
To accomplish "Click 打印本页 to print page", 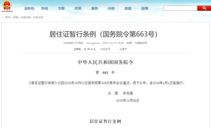I will (105, 49).
